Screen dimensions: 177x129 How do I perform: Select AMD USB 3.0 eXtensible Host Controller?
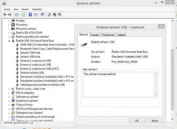(x=47, y=45)
